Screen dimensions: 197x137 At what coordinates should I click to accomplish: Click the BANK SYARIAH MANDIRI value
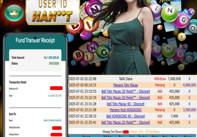tap(52, 120)
